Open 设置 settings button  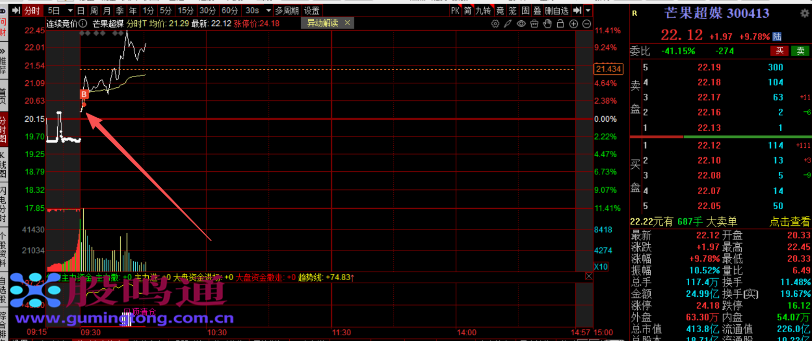[x=312, y=10]
